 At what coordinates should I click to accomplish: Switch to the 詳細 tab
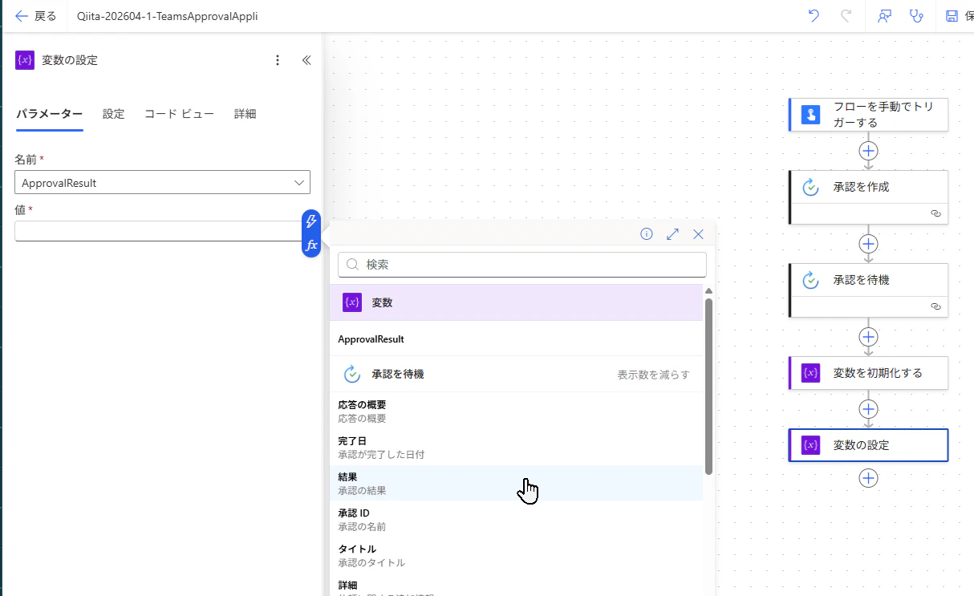click(x=246, y=114)
